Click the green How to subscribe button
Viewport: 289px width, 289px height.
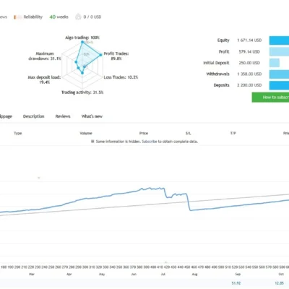click(x=270, y=98)
